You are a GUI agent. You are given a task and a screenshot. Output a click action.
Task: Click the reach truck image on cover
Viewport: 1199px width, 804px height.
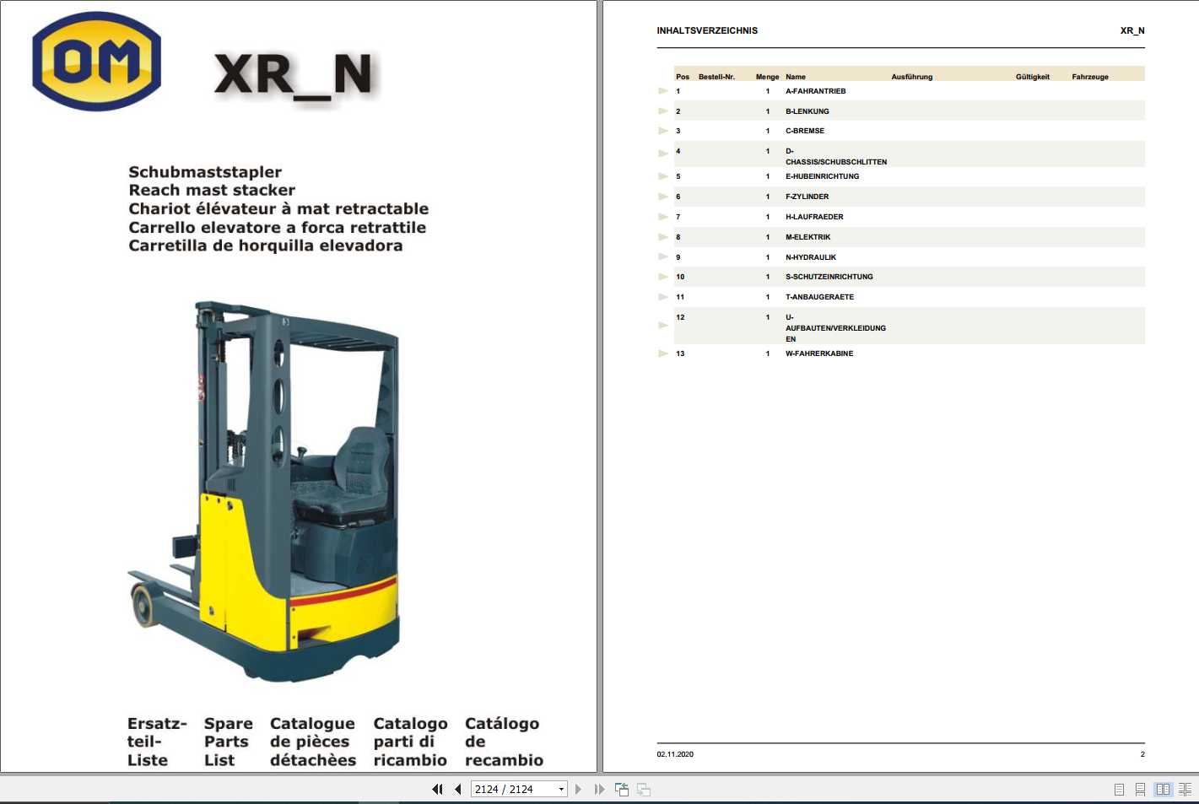[x=264, y=492]
